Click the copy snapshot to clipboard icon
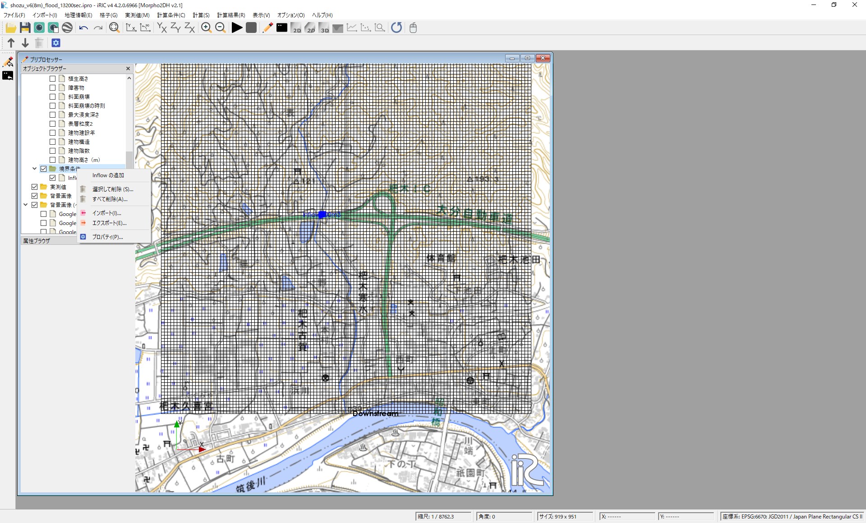This screenshot has width=866, height=523. point(53,28)
